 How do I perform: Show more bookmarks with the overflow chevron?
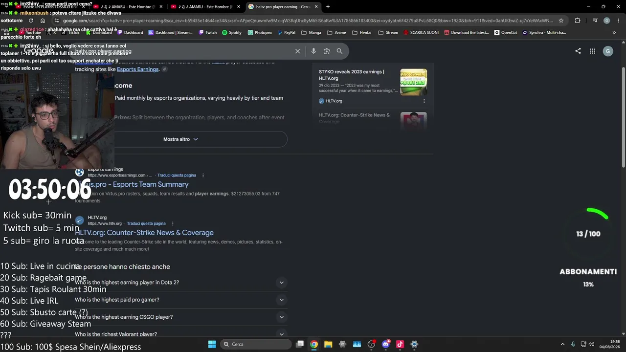click(614, 33)
